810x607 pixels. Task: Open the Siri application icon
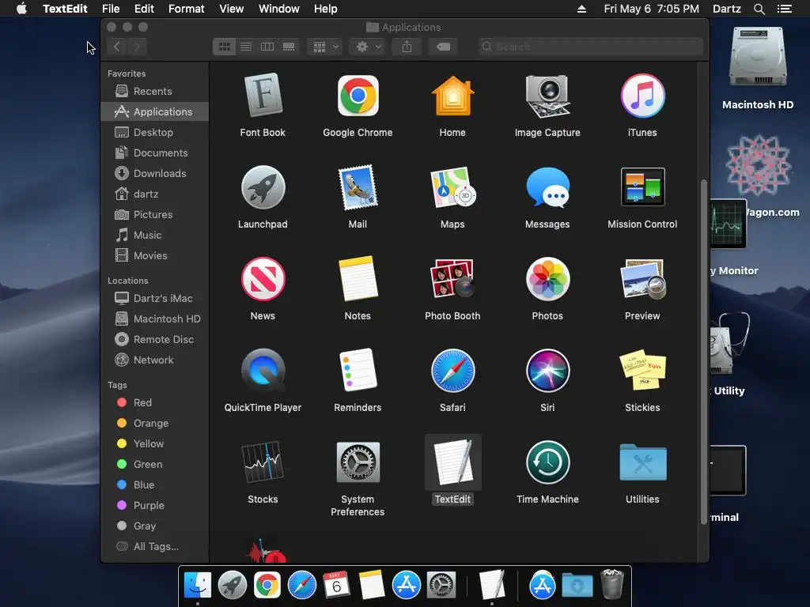[x=547, y=371]
